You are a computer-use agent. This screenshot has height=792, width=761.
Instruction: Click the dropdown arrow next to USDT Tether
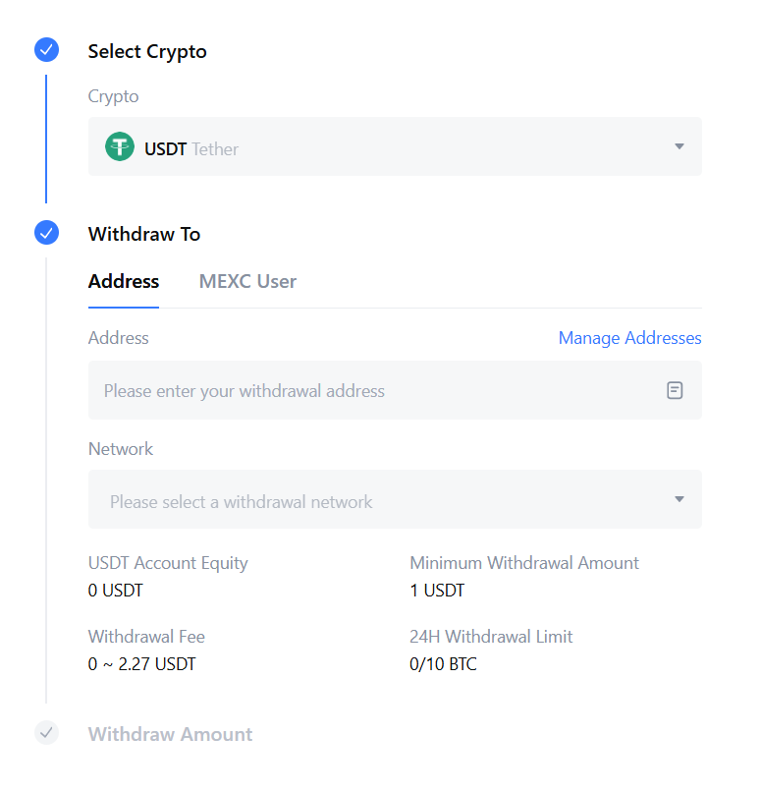coord(679,147)
